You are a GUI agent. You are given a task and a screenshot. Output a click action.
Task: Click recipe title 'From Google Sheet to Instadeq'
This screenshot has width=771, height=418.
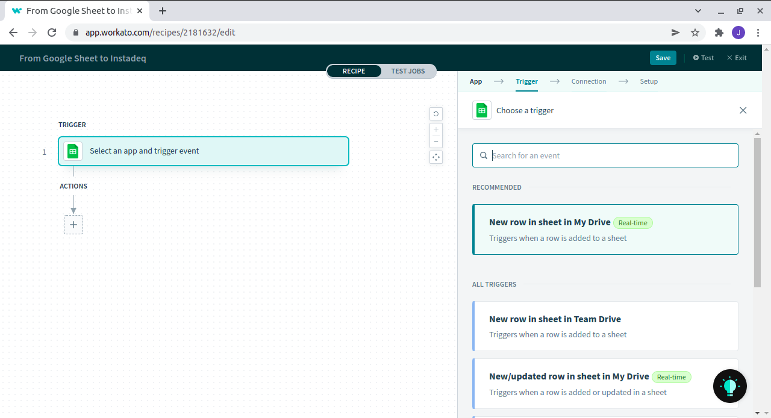tap(83, 58)
